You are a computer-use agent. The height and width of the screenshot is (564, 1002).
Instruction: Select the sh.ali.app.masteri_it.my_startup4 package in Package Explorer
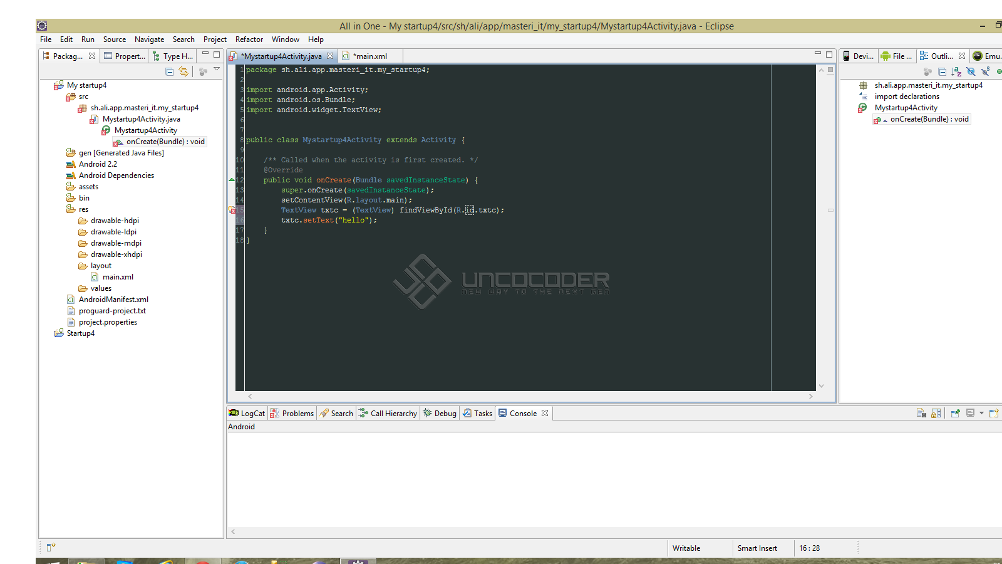[x=144, y=108]
